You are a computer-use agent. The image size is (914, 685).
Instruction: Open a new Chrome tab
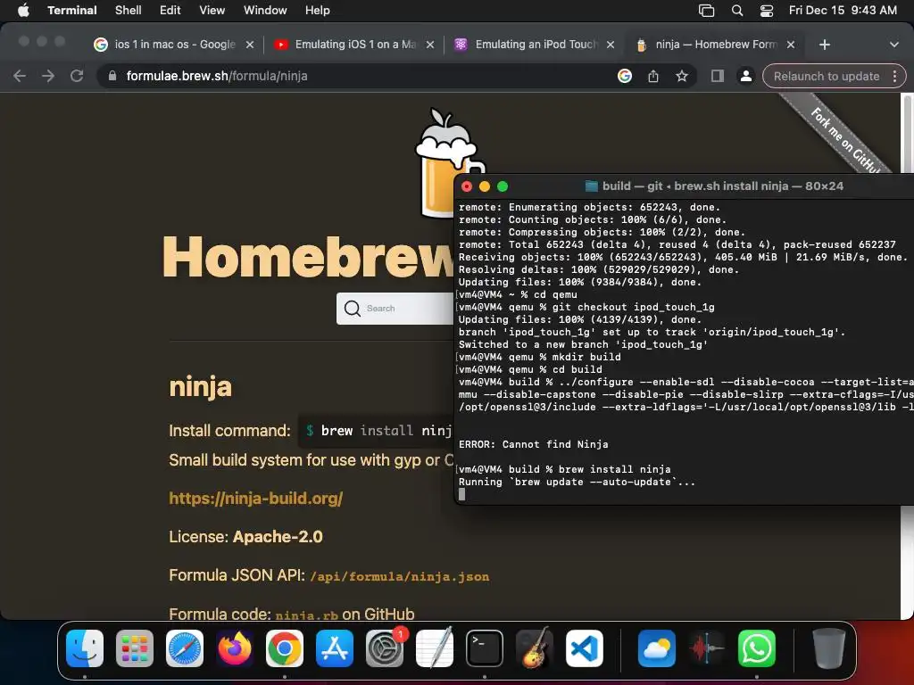[x=824, y=45]
